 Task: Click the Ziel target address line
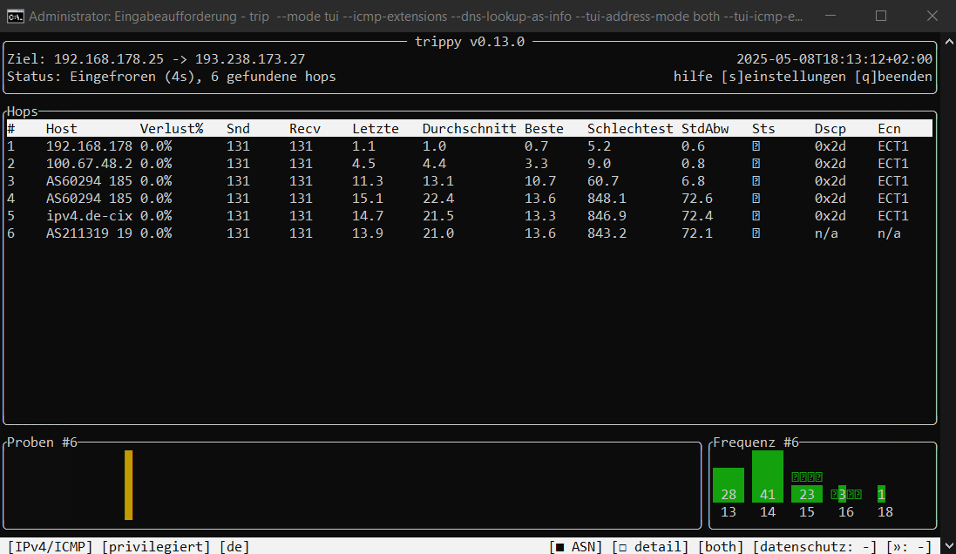click(x=156, y=59)
